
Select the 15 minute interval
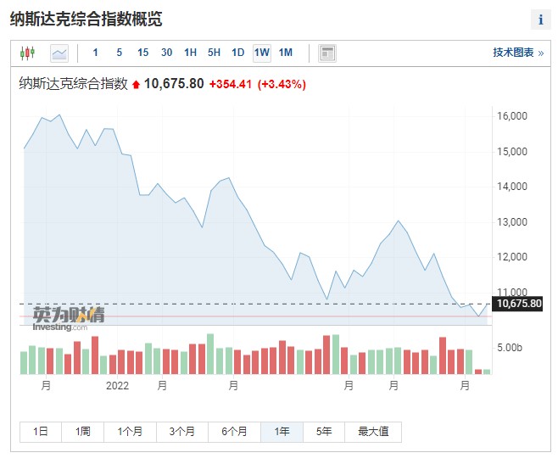[142, 53]
